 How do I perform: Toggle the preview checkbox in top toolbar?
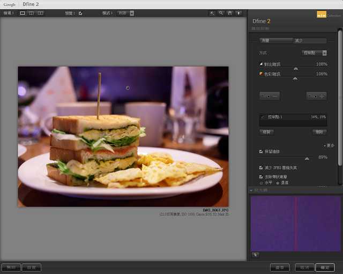pos(80,13)
